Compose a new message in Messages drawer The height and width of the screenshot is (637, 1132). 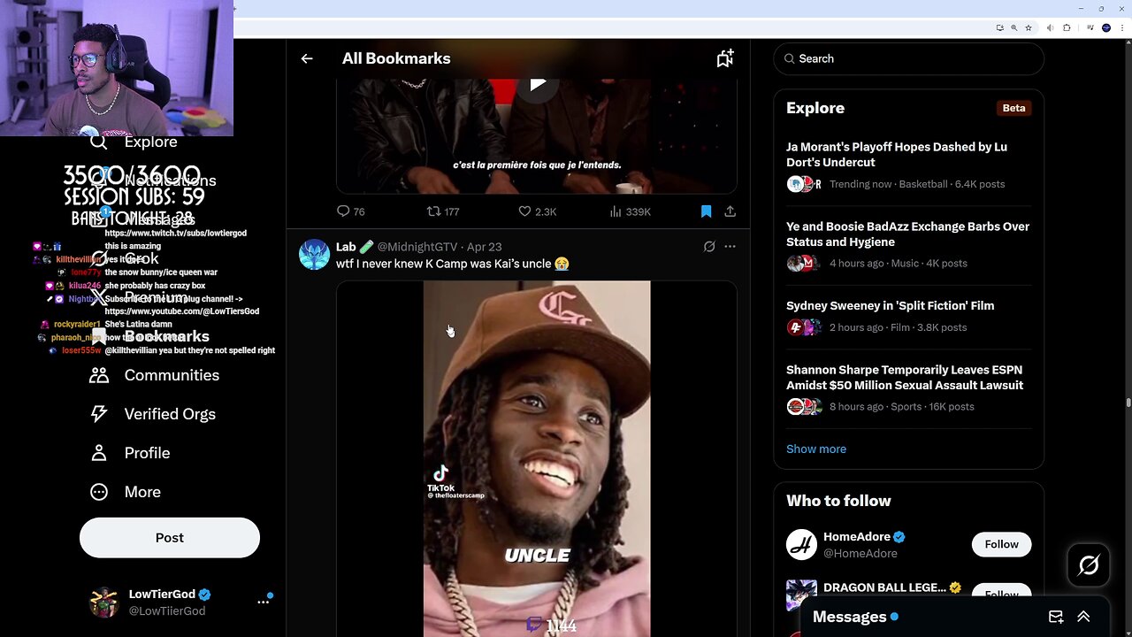[x=1056, y=617]
